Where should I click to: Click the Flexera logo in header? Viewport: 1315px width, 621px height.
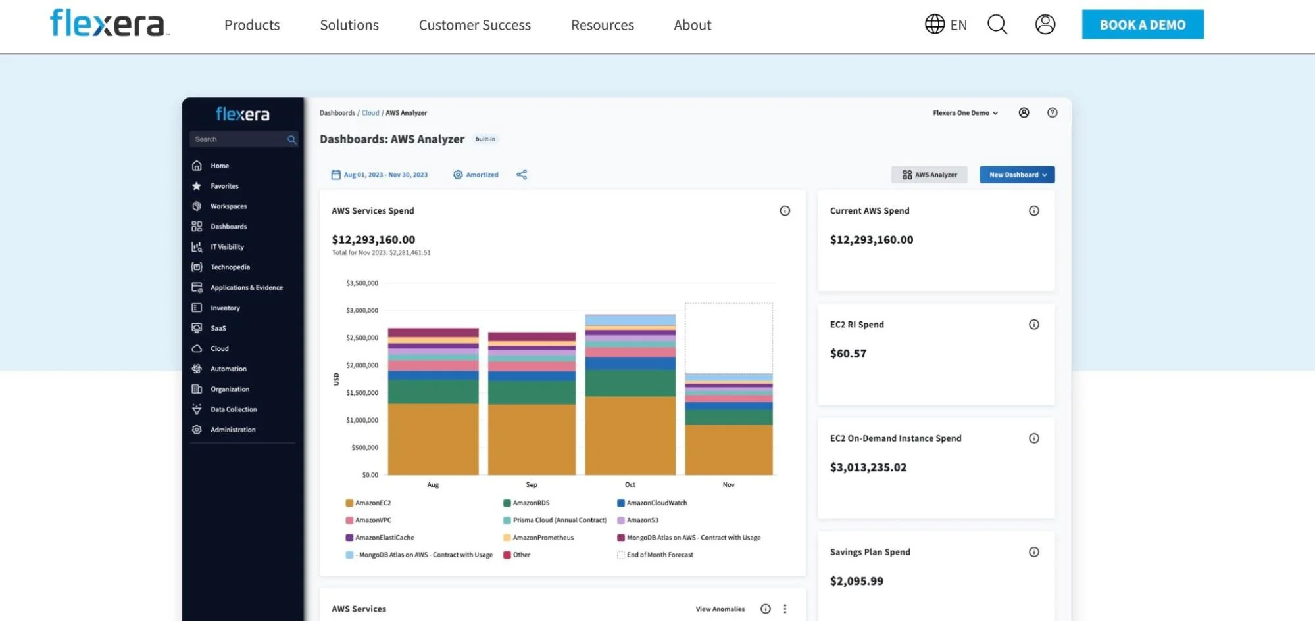110,24
